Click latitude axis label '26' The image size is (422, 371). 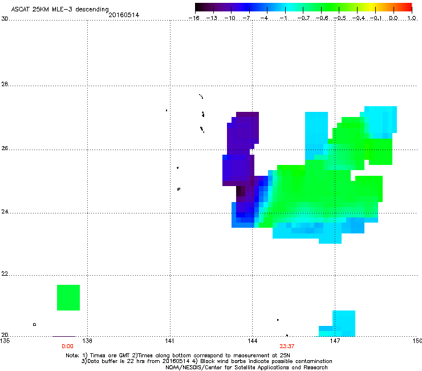pos(5,148)
